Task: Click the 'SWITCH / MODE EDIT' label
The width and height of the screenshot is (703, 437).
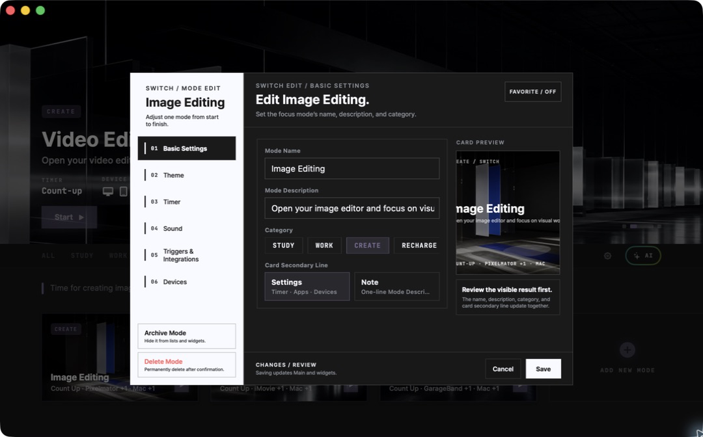Action: (183, 88)
